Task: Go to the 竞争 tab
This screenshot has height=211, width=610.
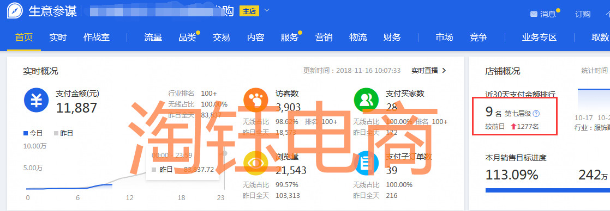Action: [x=479, y=37]
